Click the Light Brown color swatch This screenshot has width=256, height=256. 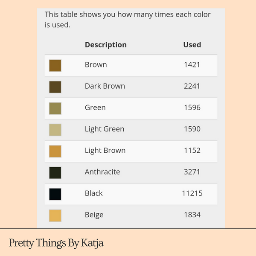55,151
